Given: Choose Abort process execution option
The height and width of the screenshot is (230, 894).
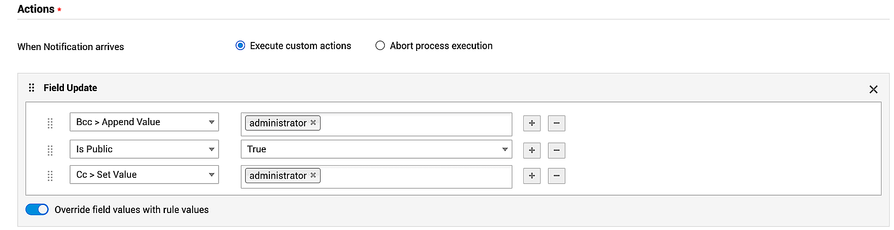Looking at the screenshot, I should pos(380,46).
